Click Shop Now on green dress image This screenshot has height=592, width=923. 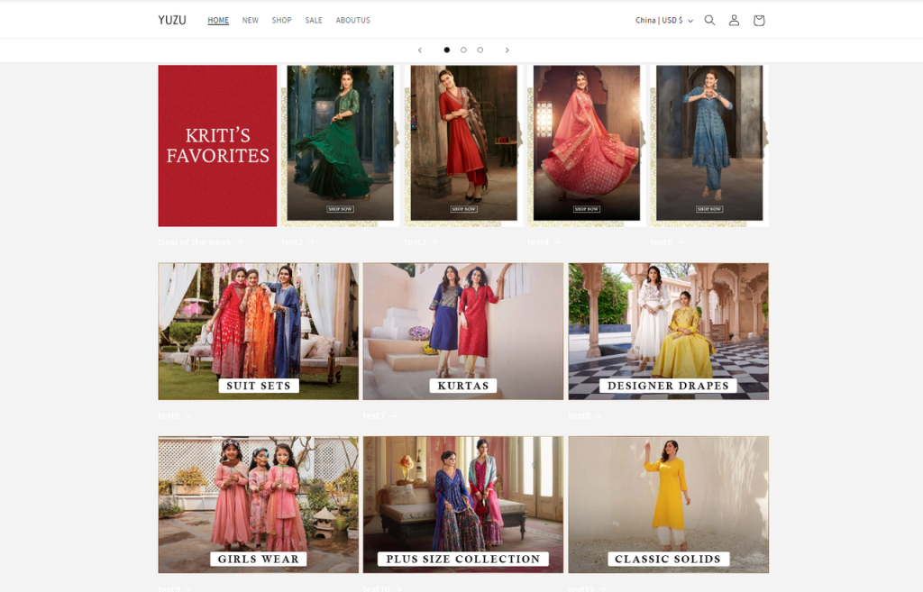(340, 209)
